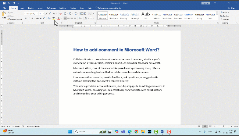239x136 pixels.
Task: Click the yellow text highlight color button
Action: point(54,18)
